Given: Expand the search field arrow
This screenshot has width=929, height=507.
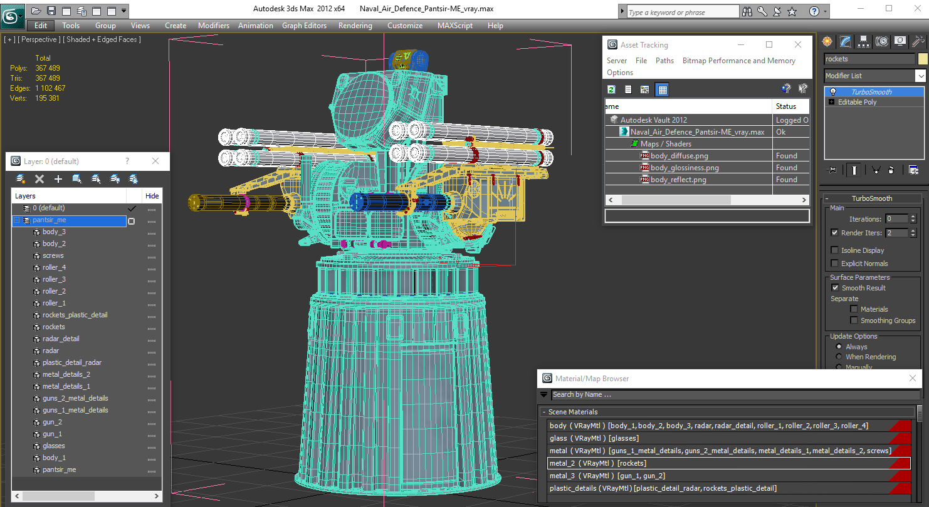Looking at the screenshot, I should pos(622,12).
